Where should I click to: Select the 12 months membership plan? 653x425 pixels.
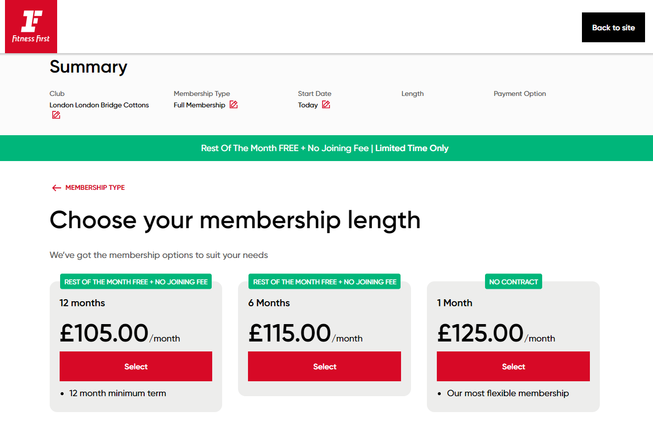pos(136,366)
